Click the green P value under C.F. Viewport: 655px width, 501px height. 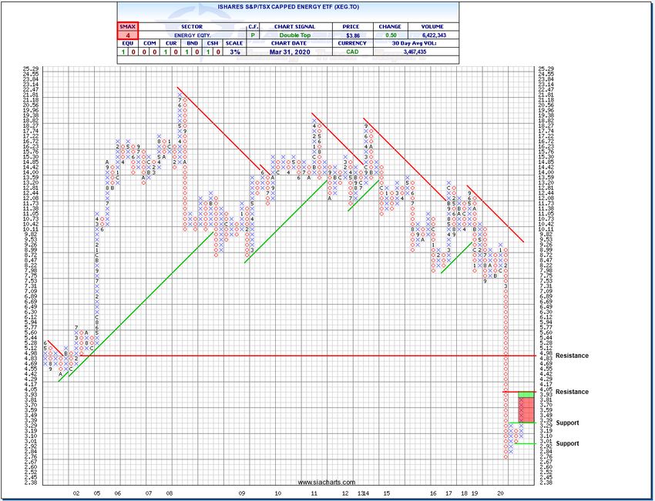pyautogui.click(x=252, y=35)
